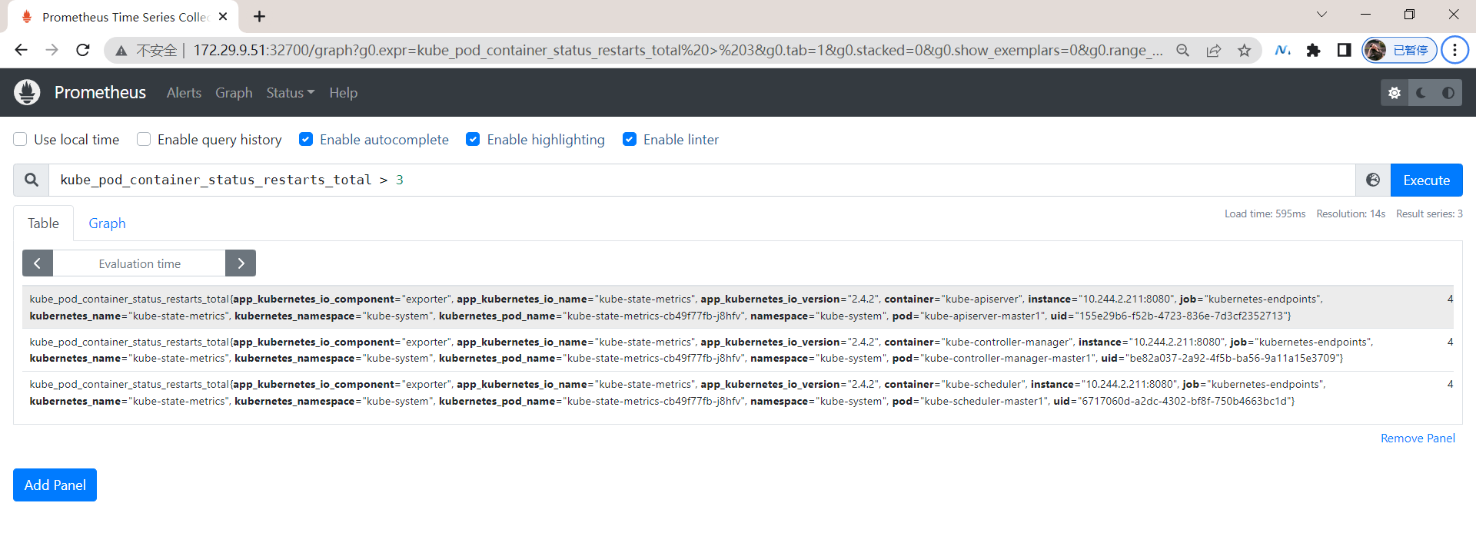Click the search magnifier beside expression input

coord(32,180)
